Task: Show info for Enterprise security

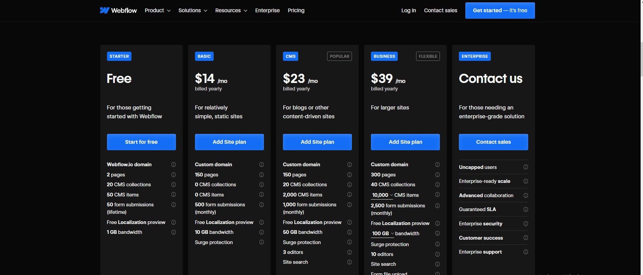Action: pos(526,224)
